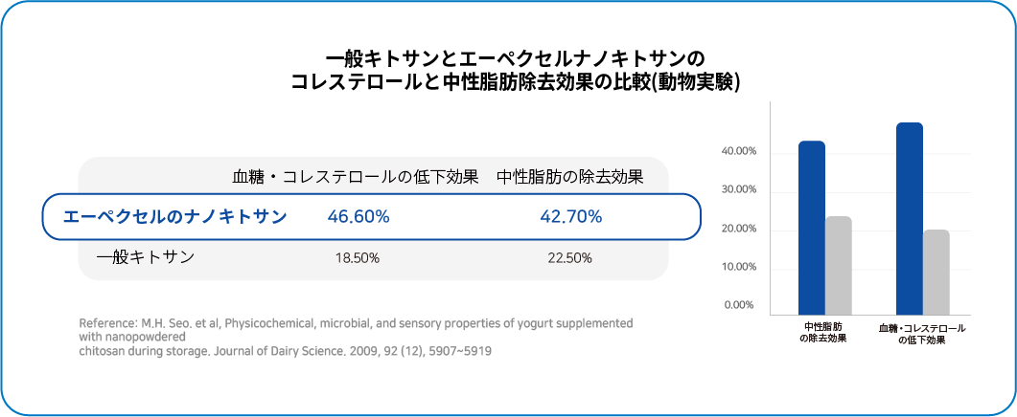This screenshot has height=417, width=1017.
Task: Click the 18.50% value for general chitosan
Action: (x=358, y=257)
